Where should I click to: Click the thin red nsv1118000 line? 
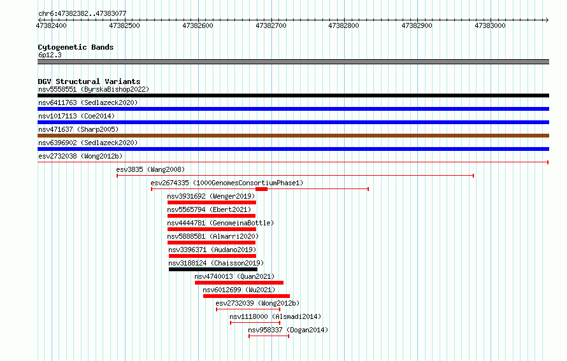255,323
